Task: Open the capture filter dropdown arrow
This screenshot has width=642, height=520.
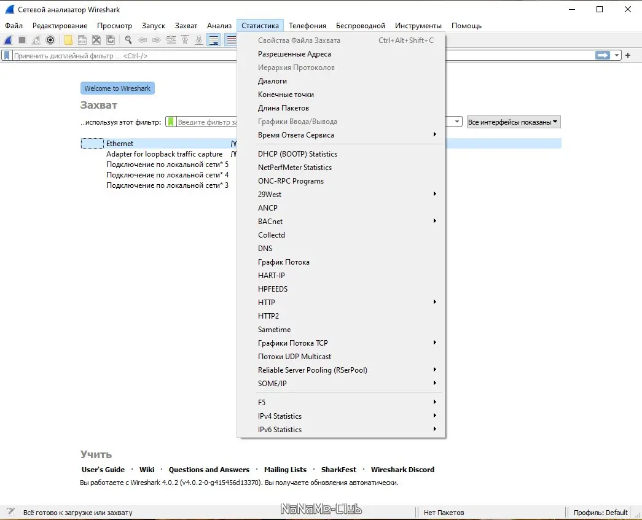Action: tap(457, 122)
